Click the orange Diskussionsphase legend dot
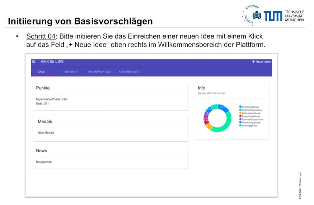The height and width of the screenshot is (205, 314). pyautogui.click(x=240, y=113)
